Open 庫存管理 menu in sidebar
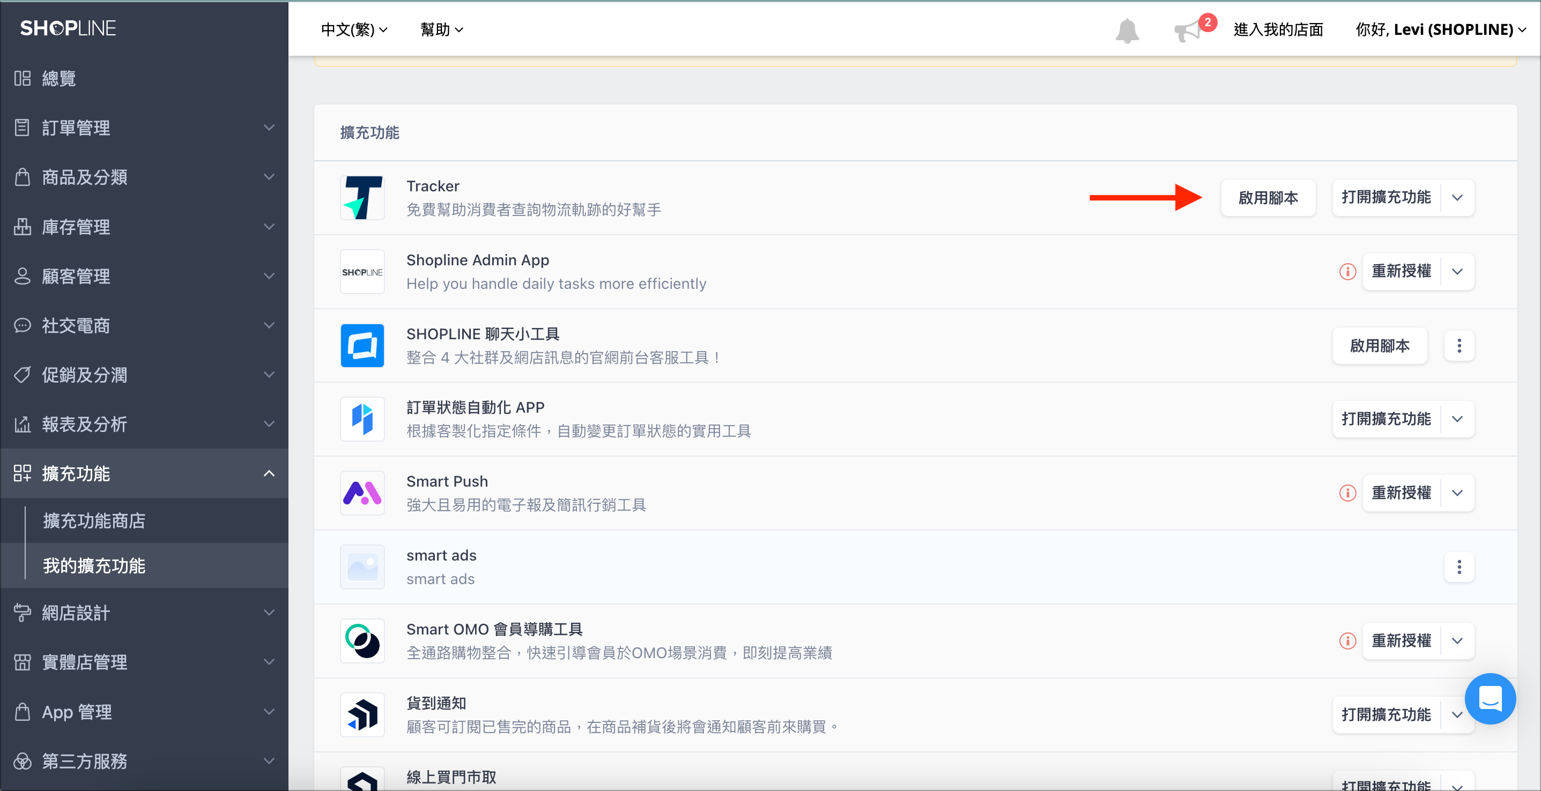This screenshot has height=791, width=1541. point(144,227)
